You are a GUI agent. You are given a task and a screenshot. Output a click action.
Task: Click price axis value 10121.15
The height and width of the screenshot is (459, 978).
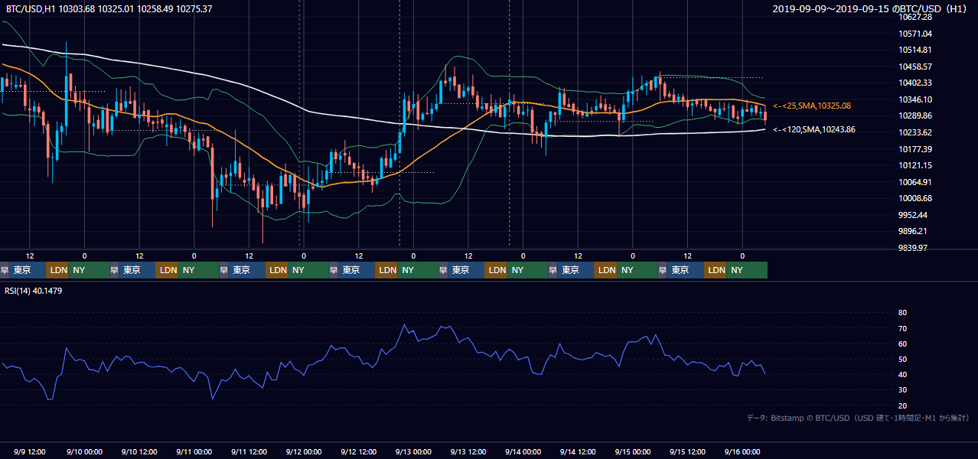[915, 165]
